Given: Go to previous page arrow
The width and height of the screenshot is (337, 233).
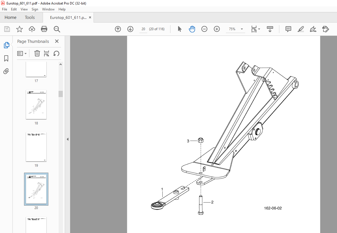Looking at the screenshot, I should (118, 29).
